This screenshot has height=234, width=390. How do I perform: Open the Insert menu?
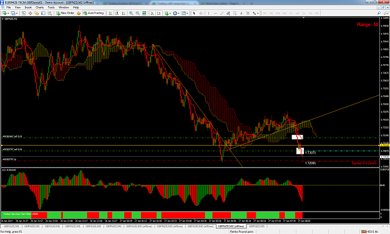pos(28,7)
